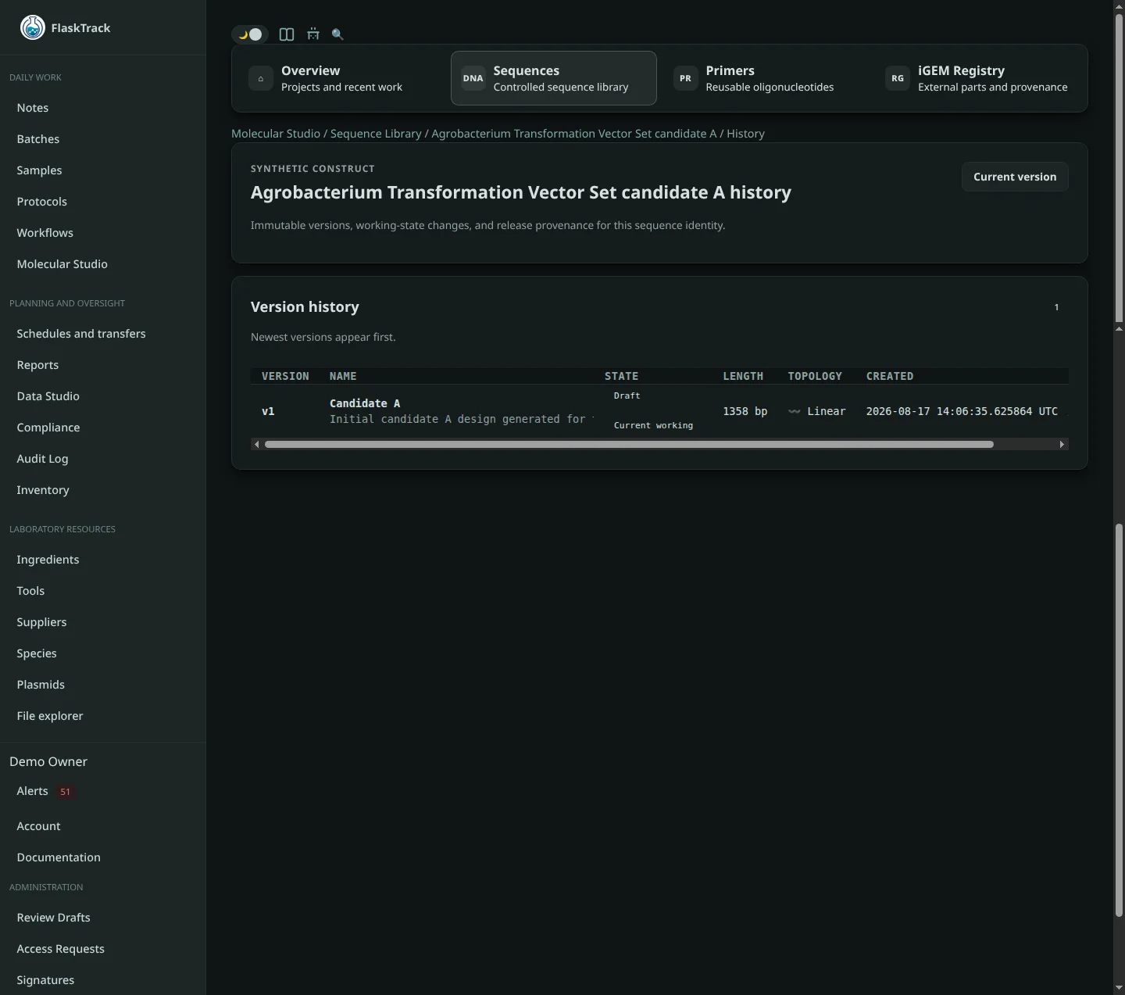Open Samples from the sidebar
The image size is (1125, 995).
tap(39, 170)
